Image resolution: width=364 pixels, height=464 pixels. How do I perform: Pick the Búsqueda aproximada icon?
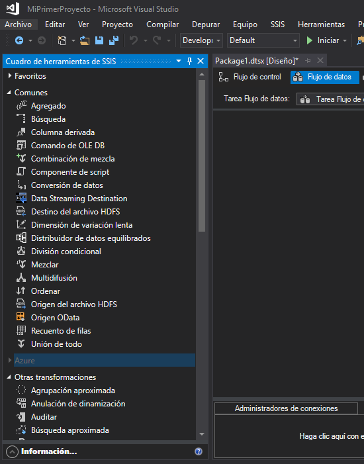click(21, 430)
